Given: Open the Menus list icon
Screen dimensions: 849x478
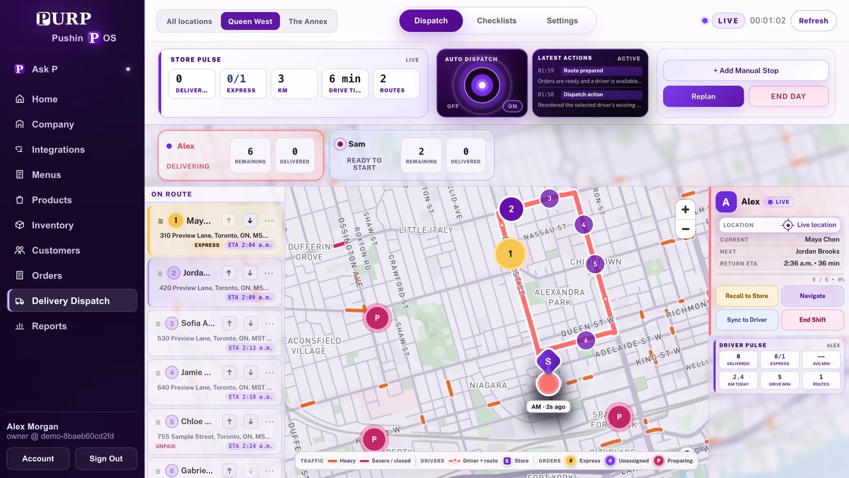Looking at the screenshot, I should [x=20, y=174].
